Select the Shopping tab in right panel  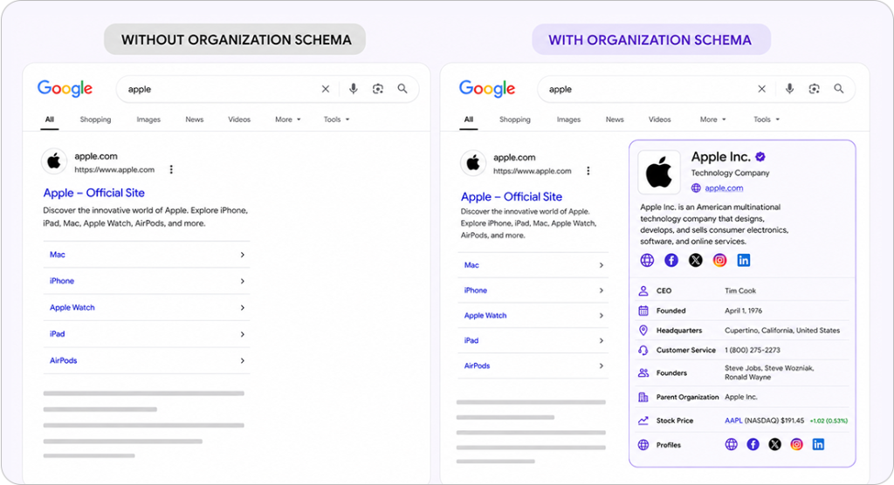(515, 120)
